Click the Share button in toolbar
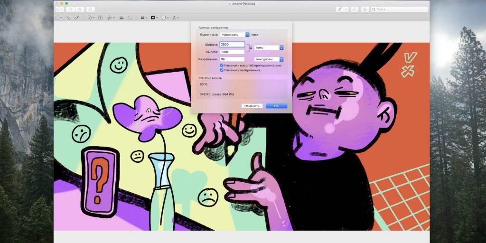This screenshot has height=243, width=486. pos(90,9)
